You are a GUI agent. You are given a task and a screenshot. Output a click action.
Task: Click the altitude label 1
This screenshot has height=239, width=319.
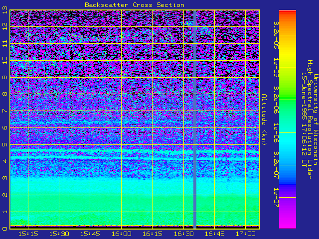tap(5, 212)
